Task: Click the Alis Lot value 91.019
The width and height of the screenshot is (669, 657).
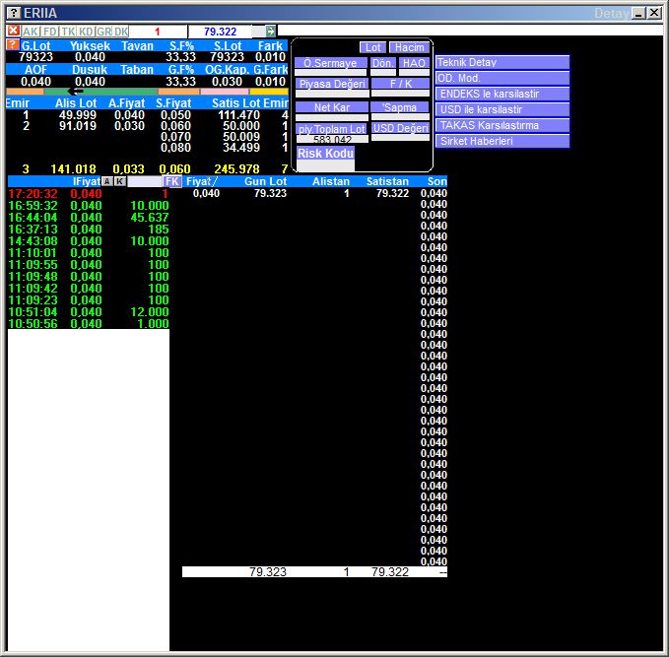Action: coord(78,126)
